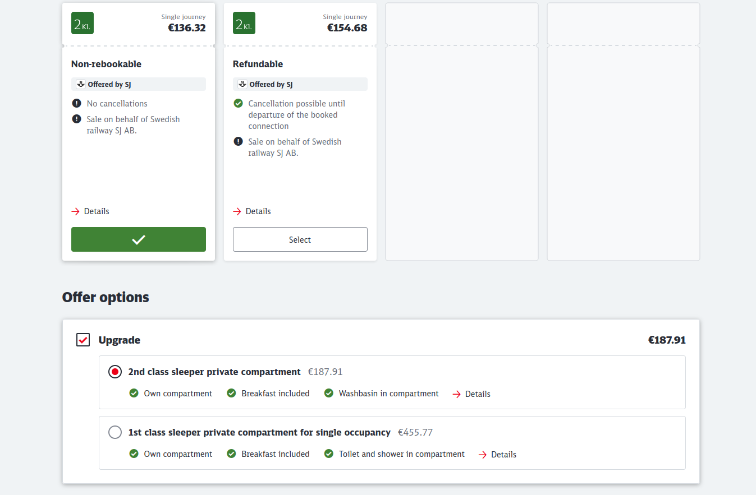Open Details for Refundable offer
The width and height of the screenshot is (756, 495).
coord(258,211)
